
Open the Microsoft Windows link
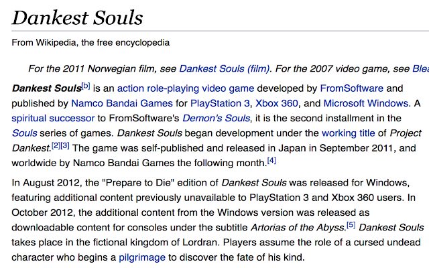coord(366,103)
